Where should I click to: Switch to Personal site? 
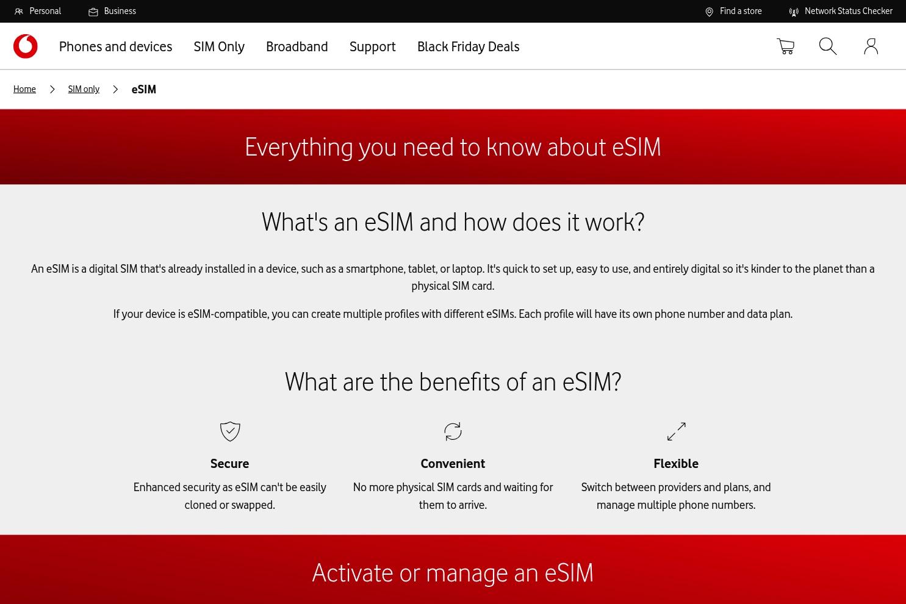click(45, 12)
